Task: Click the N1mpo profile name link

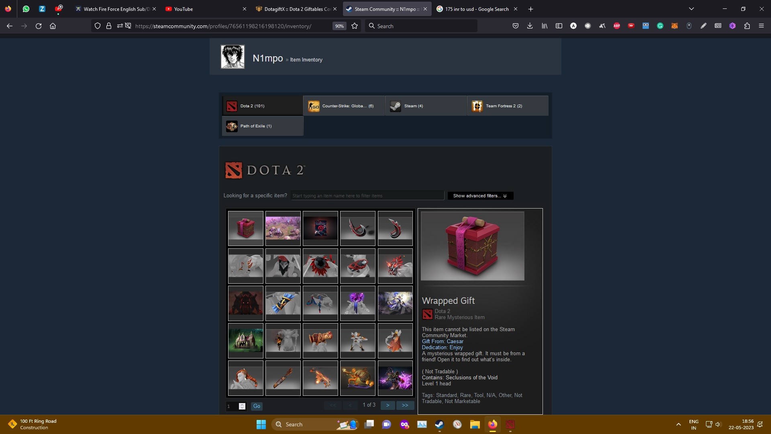Action: pyautogui.click(x=267, y=58)
